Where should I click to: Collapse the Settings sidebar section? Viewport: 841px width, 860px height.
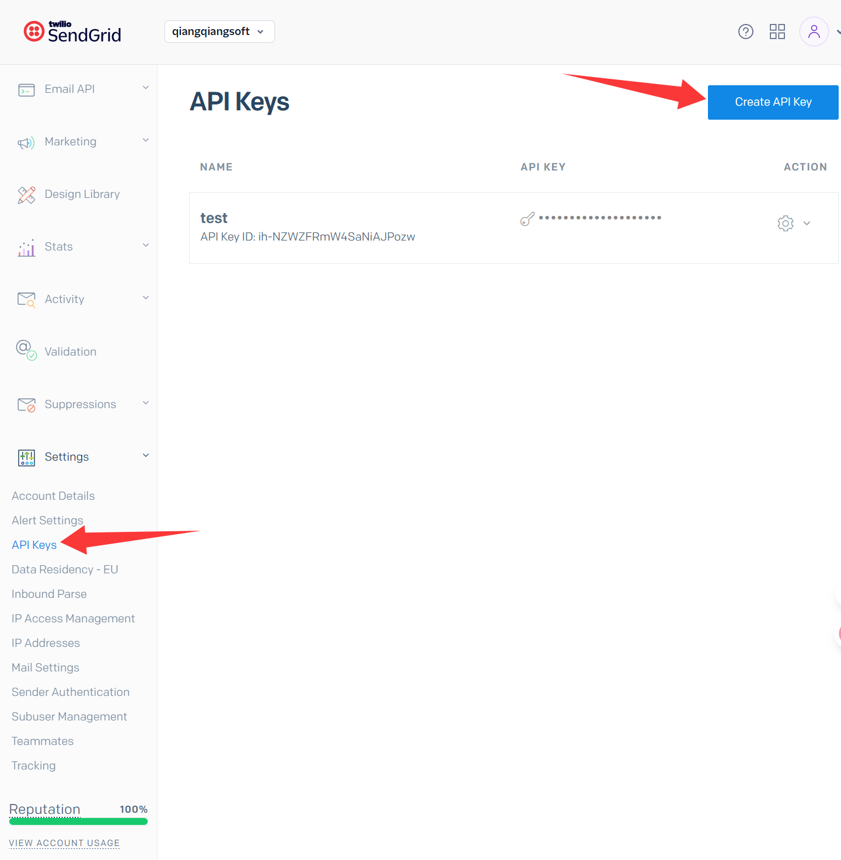[145, 456]
